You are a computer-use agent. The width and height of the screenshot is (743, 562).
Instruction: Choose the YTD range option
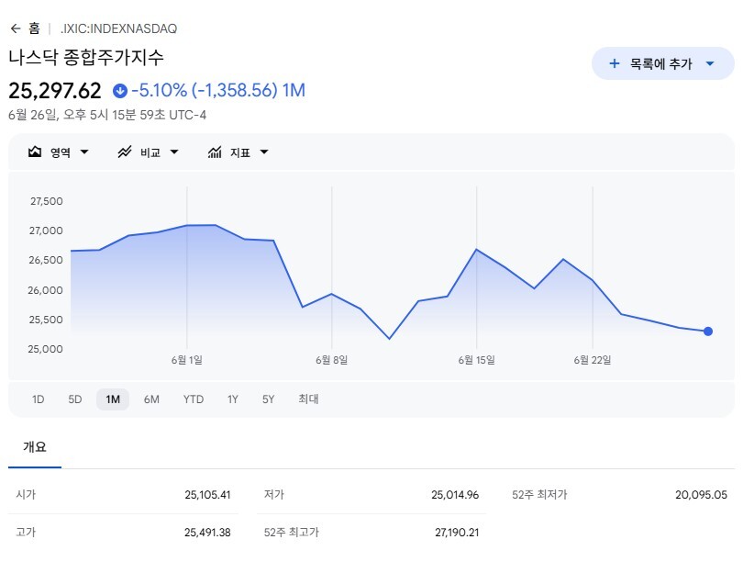tap(194, 399)
